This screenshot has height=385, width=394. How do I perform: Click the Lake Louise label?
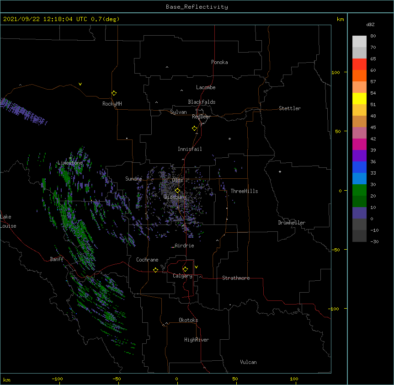click(x=8, y=221)
